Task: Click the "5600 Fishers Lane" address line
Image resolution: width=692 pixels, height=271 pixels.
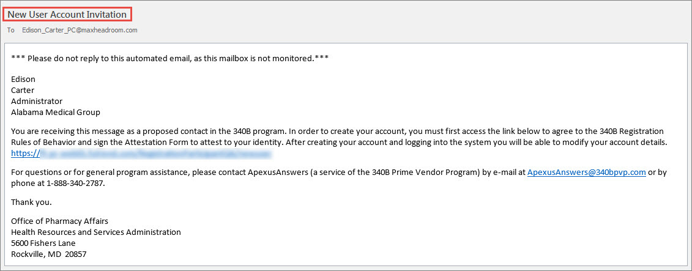Action: click(43, 243)
